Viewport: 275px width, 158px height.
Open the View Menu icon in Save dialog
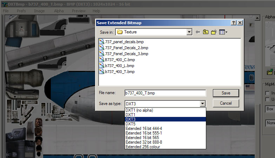pyautogui.click(x=223, y=32)
